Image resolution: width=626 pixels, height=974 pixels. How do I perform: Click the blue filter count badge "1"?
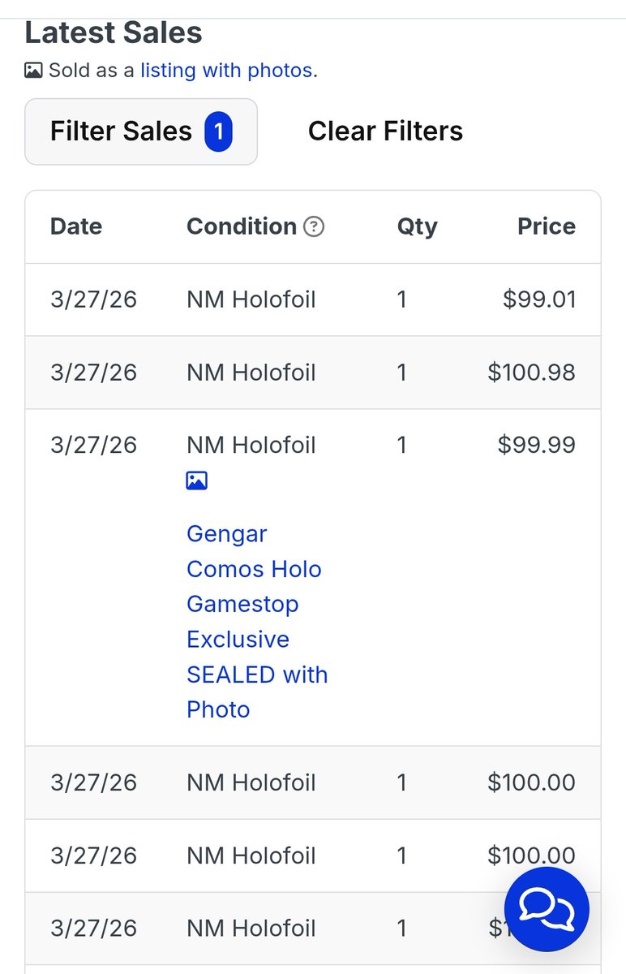(x=218, y=131)
